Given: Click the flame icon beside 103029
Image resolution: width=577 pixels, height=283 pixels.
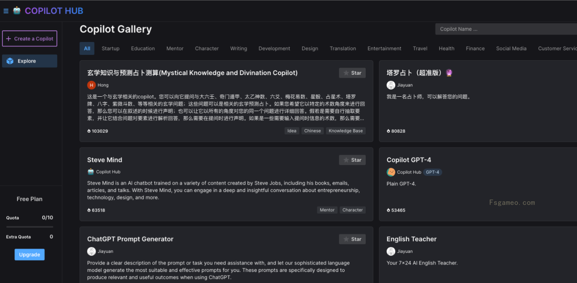Looking at the screenshot, I should (x=89, y=131).
